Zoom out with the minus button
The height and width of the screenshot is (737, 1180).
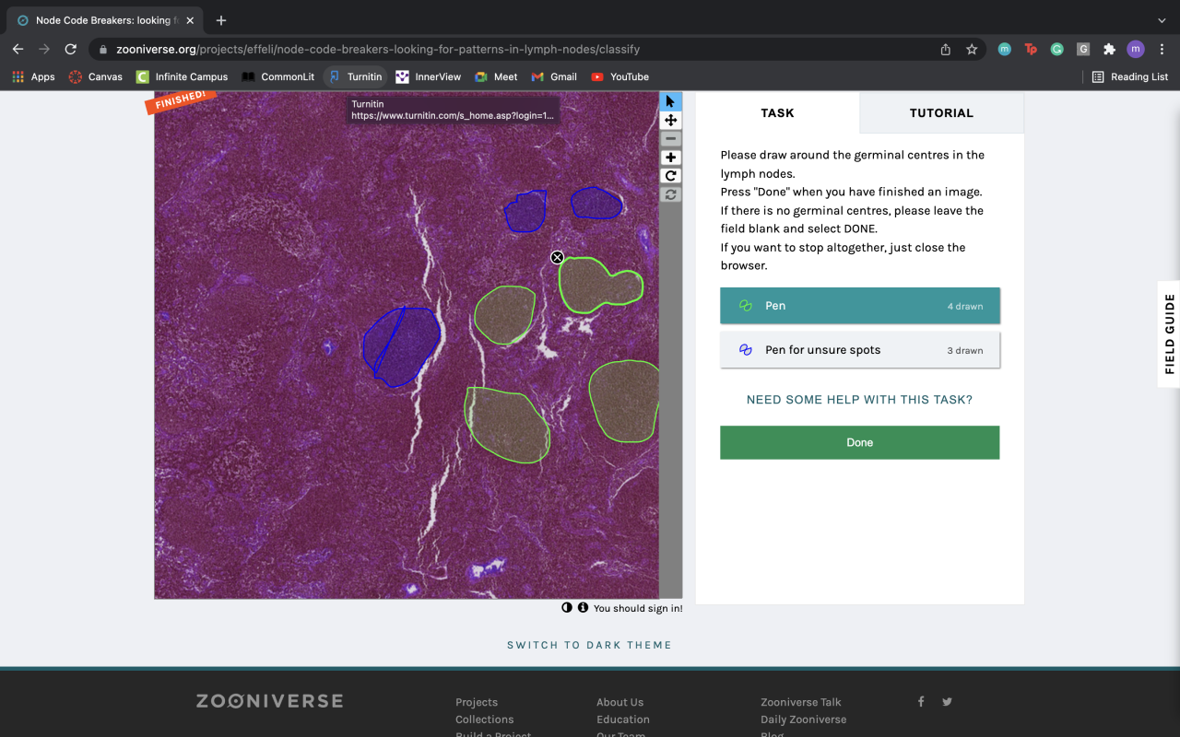[x=670, y=139]
